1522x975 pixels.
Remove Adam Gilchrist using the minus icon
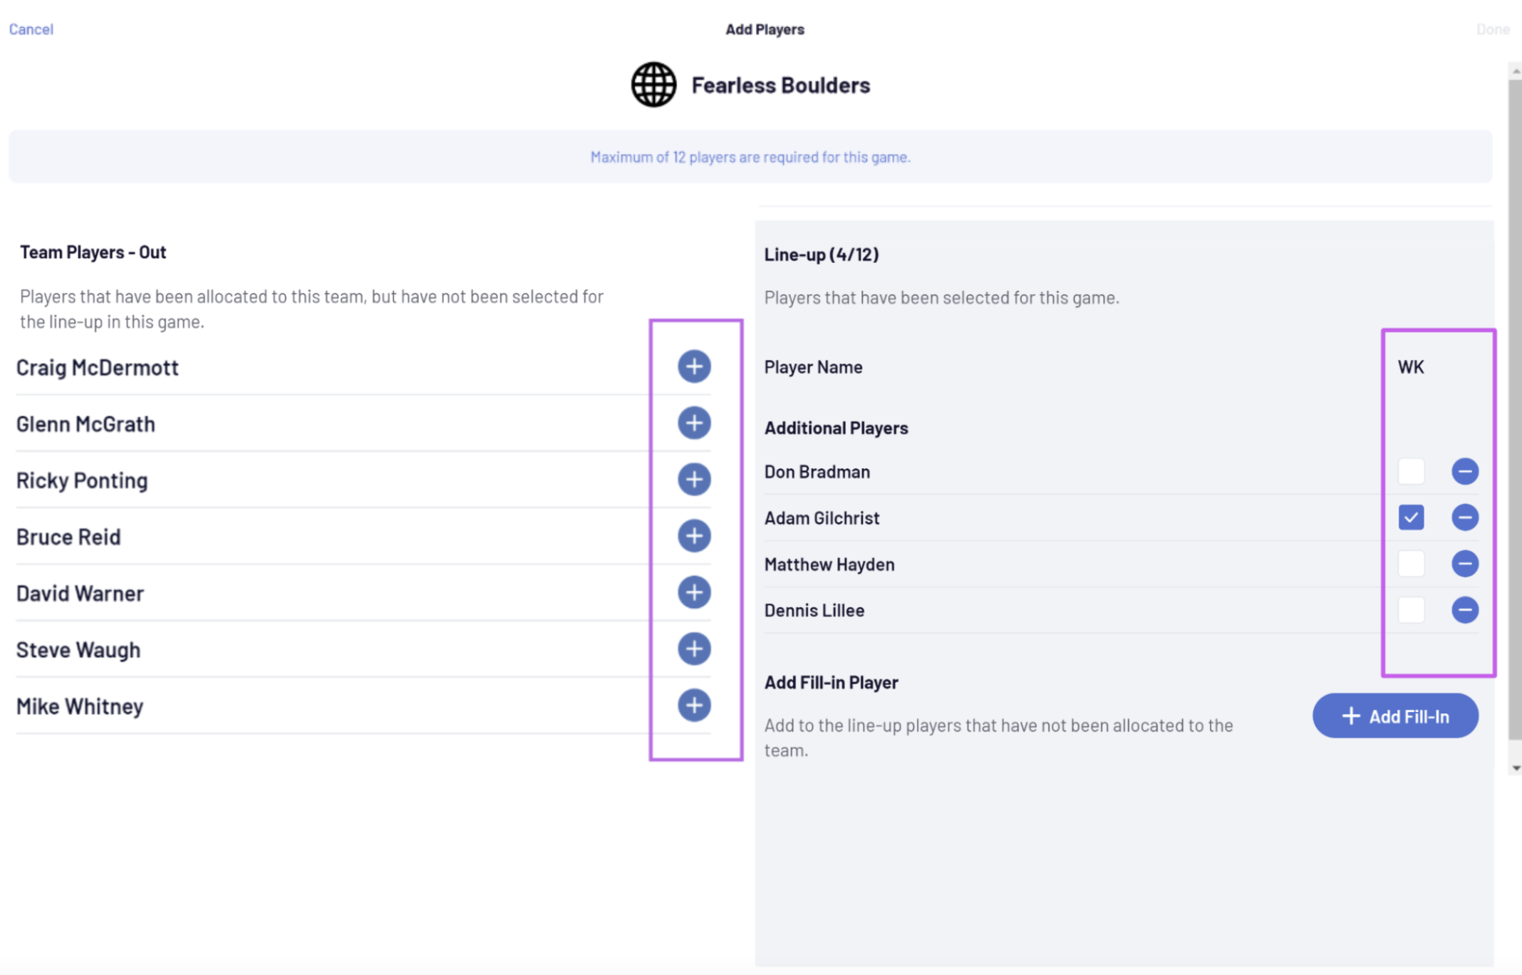[1465, 517]
